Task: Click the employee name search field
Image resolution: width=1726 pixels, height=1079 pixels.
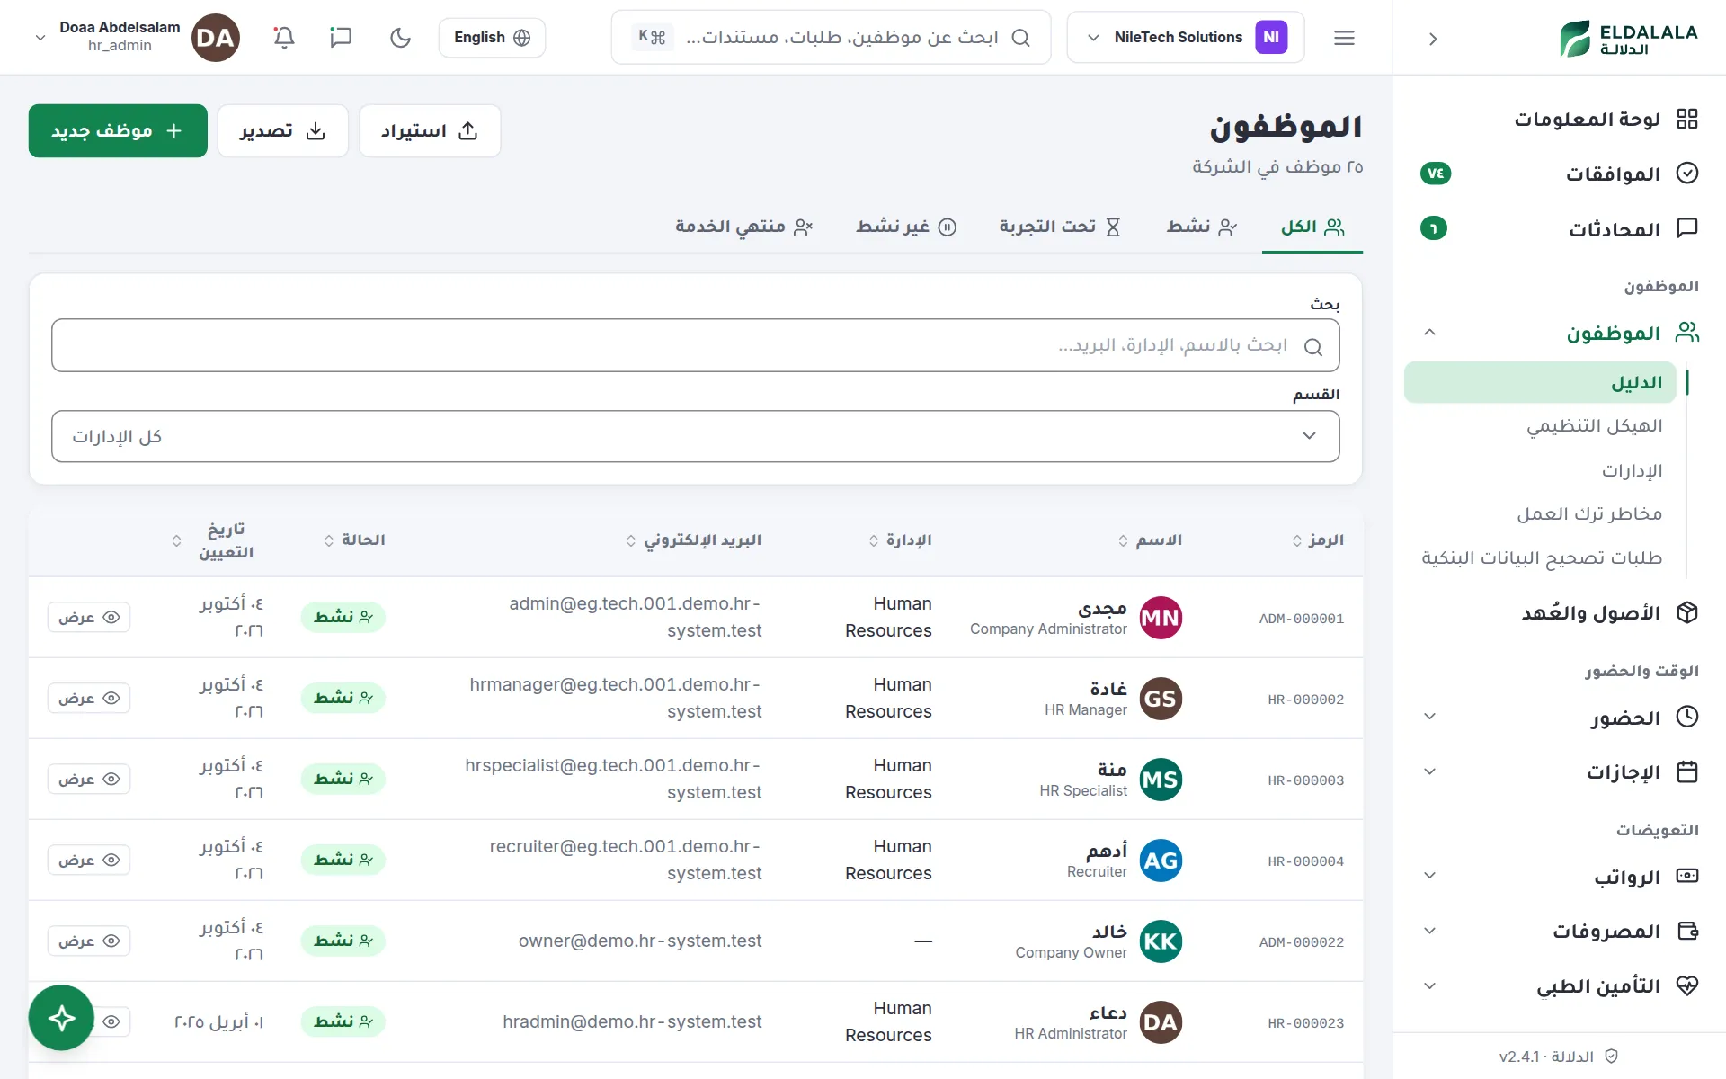Action: pos(696,345)
